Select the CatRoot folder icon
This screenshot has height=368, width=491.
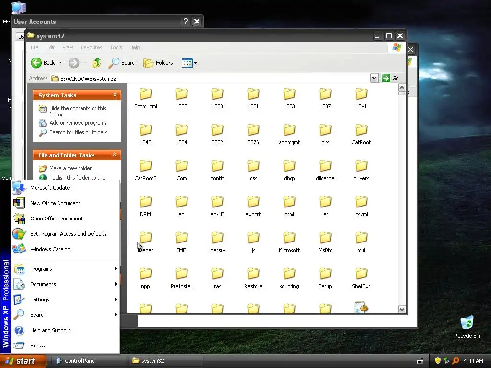362,130
